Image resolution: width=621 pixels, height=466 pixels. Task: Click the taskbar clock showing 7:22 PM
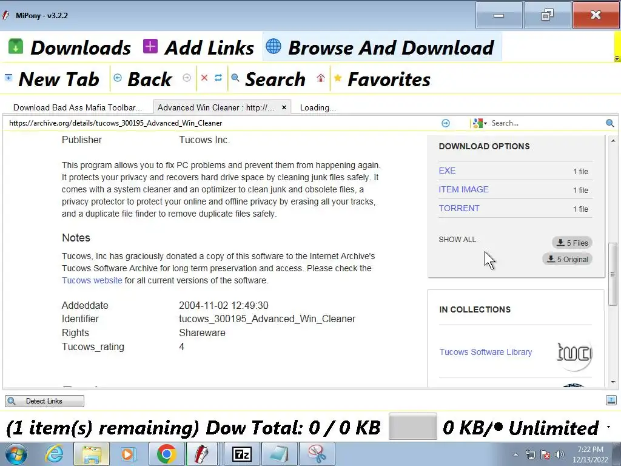tap(590, 454)
